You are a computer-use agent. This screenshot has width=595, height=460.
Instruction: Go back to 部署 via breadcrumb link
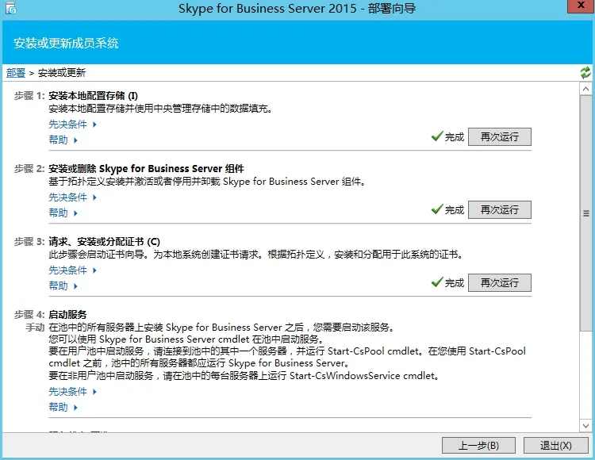16,73
